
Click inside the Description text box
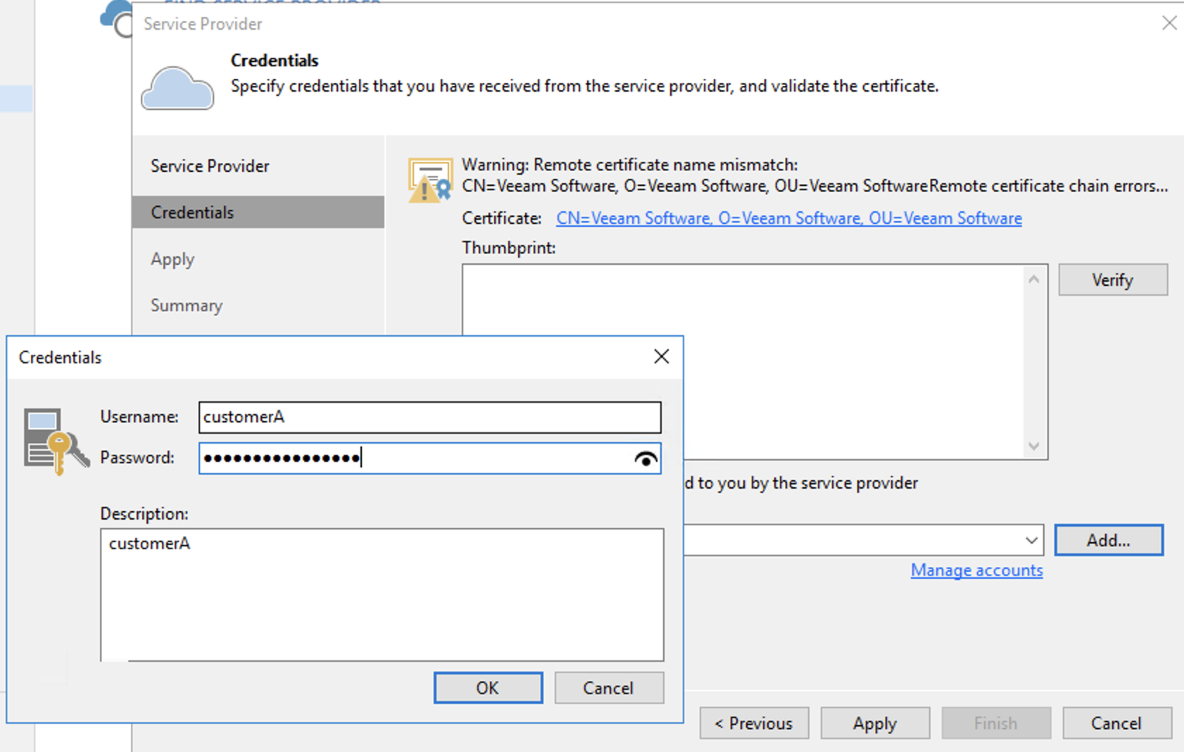tap(382, 595)
